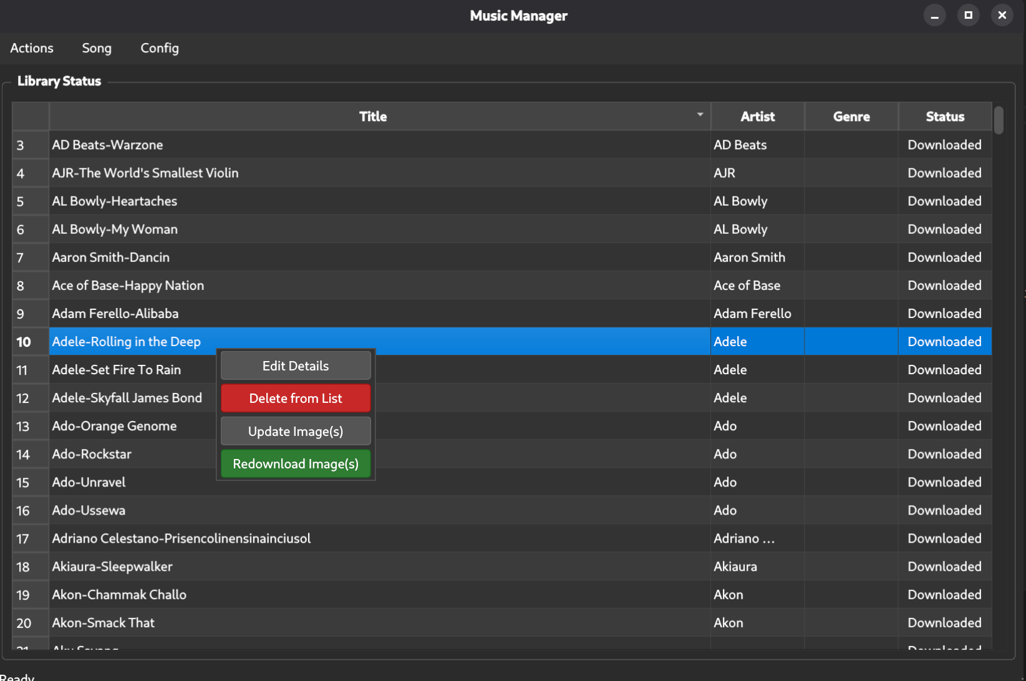
Task: Open the Actions menu
Action: click(x=32, y=48)
